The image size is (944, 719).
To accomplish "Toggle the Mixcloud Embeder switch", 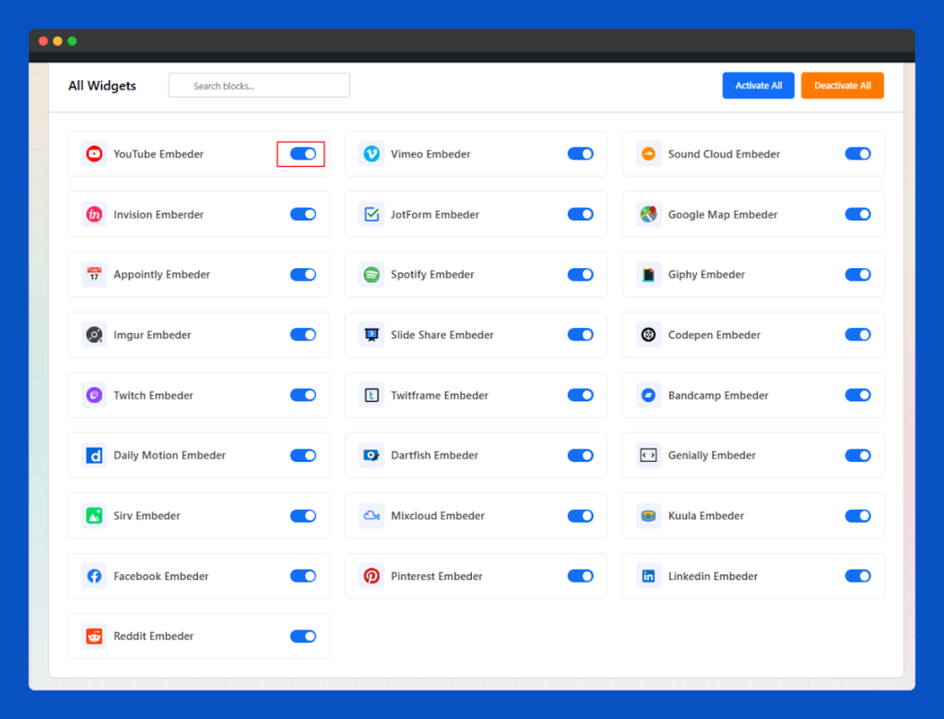I will click(x=580, y=515).
